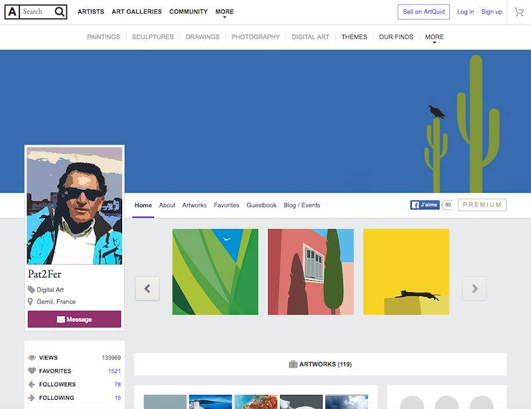Click the Log in link

click(465, 12)
